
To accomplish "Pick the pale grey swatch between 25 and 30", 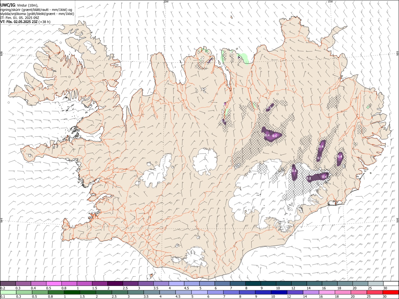I will pyautogui.click(x=376, y=284).
